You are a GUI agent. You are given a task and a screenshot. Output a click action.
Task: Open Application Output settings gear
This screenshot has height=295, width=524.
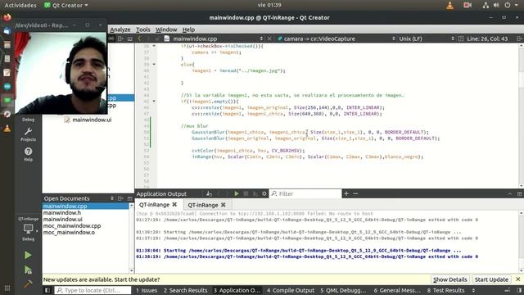click(x=264, y=193)
